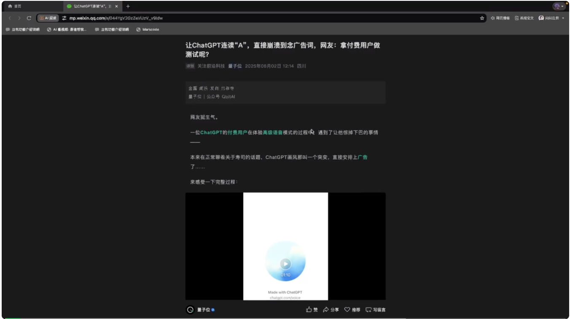Click the 关注前沿科技 text
The height and width of the screenshot is (319, 570).
[x=211, y=66]
